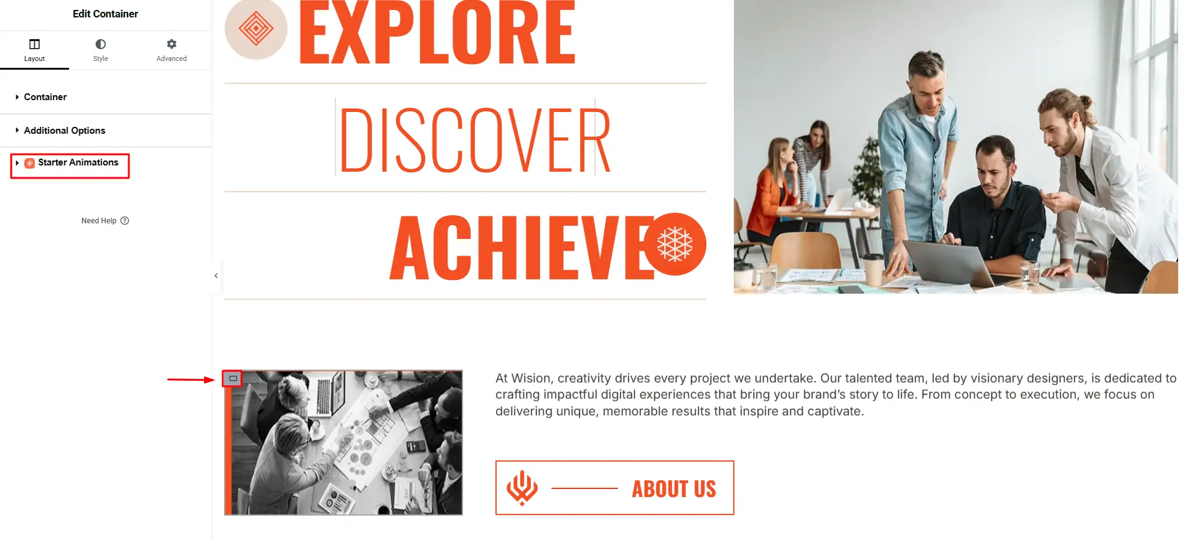
Task: Click the Layout columns icon
Action: tap(34, 44)
